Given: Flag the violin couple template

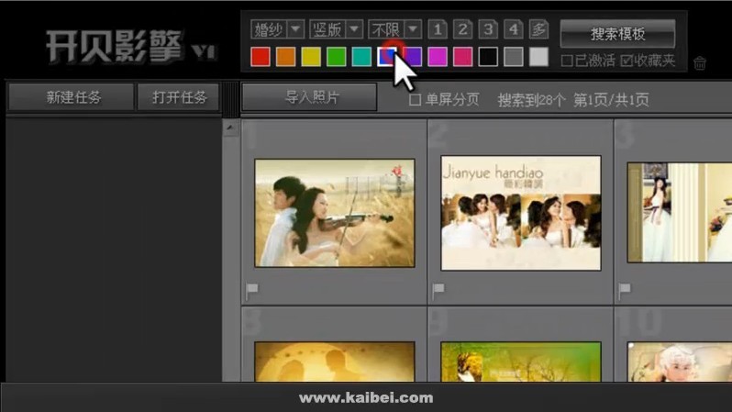Looking at the screenshot, I should pos(252,291).
